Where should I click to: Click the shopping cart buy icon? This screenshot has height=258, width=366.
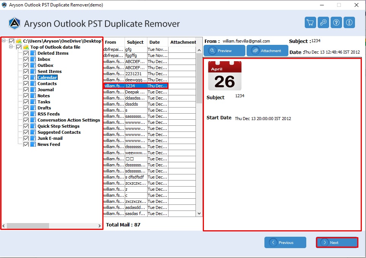310,22
